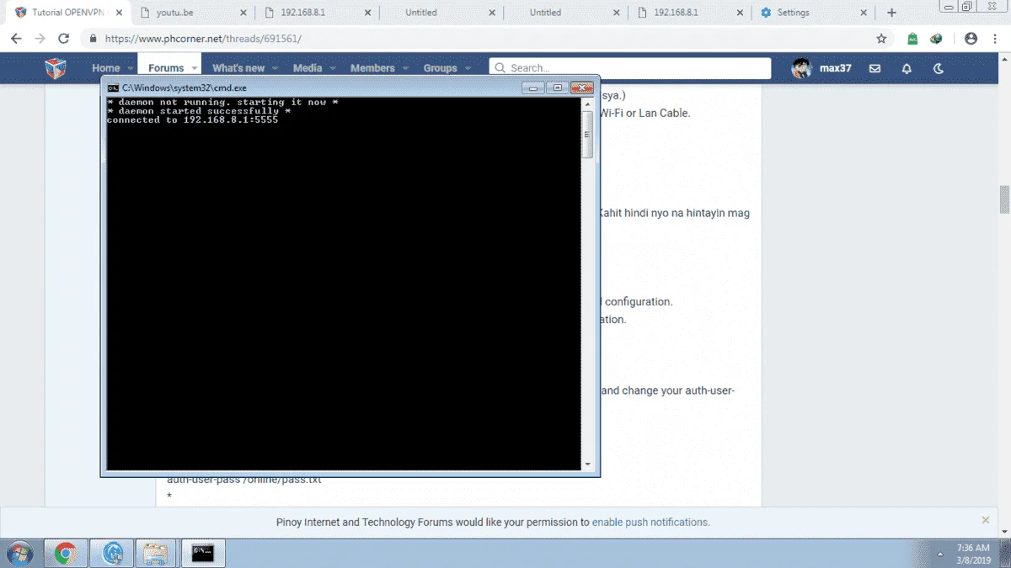The width and height of the screenshot is (1011, 568).
Task: Expand the Forums dropdown arrow
Action: [x=195, y=68]
